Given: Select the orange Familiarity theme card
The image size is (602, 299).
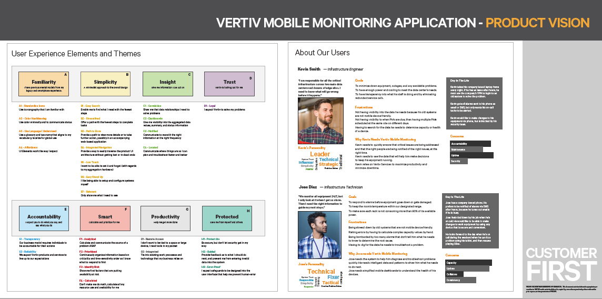Looking at the screenshot, I should tap(44, 84).
